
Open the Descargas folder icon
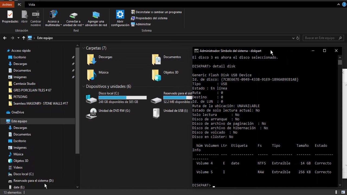(92, 59)
